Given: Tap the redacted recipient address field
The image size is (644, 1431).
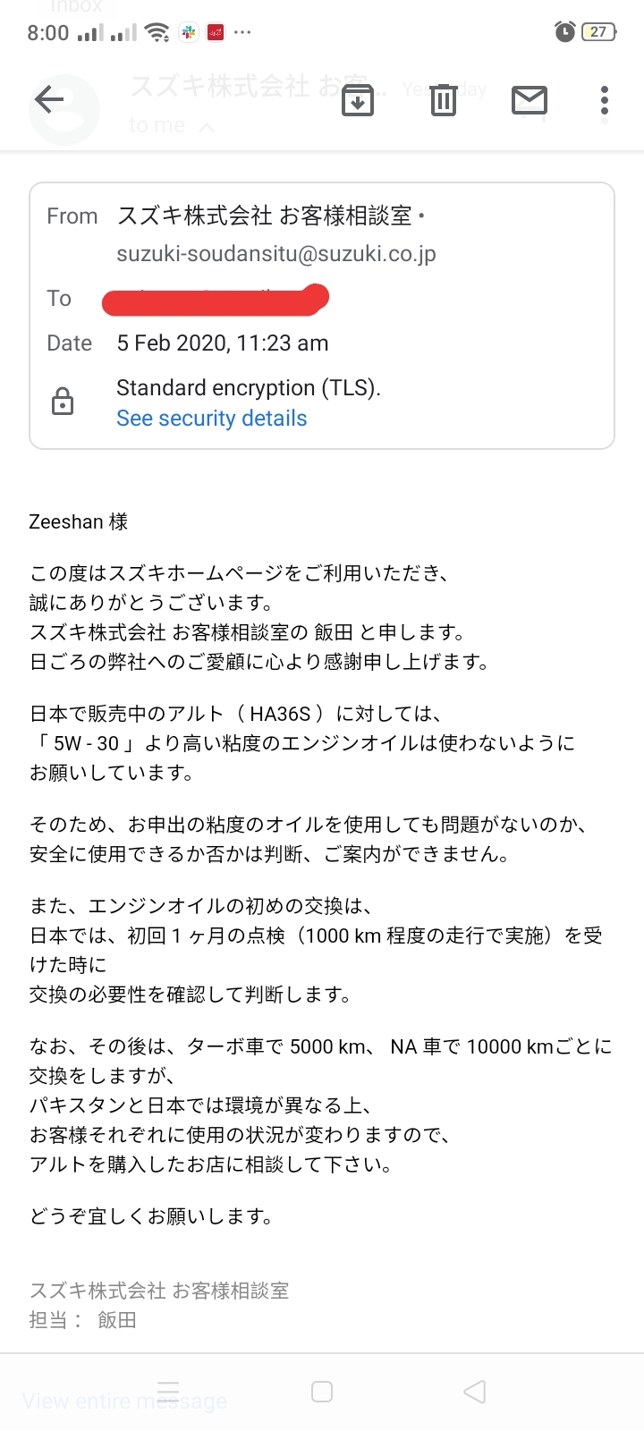Looking at the screenshot, I should [x=216, y=300].
